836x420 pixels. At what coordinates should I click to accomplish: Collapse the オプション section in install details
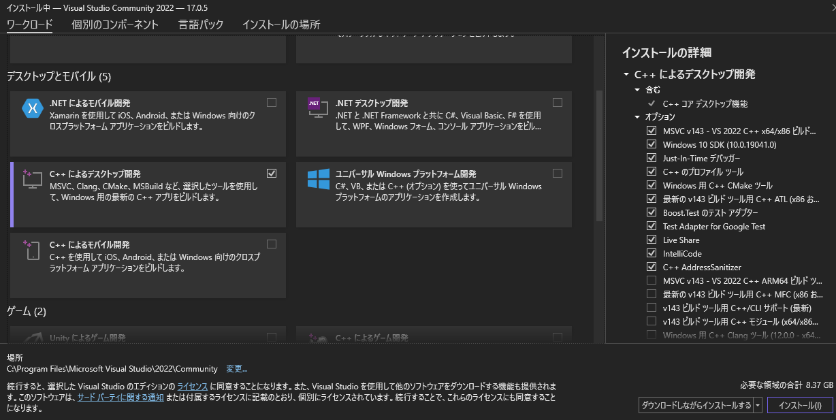[x=637, y=117]
